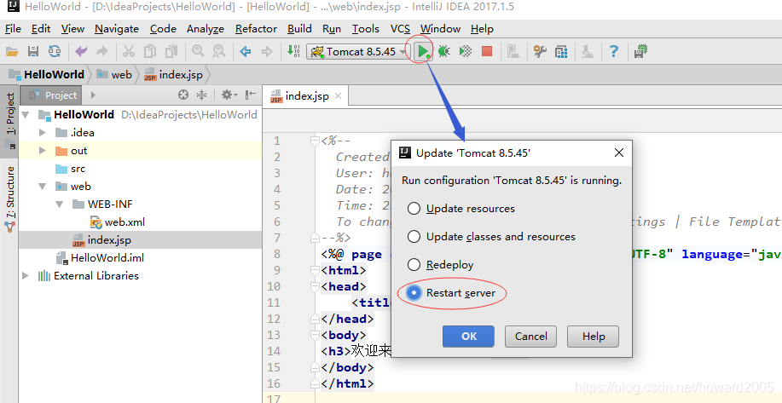
Task: Collapse the WEB-INF folder
Action: [x=60, y=204]
